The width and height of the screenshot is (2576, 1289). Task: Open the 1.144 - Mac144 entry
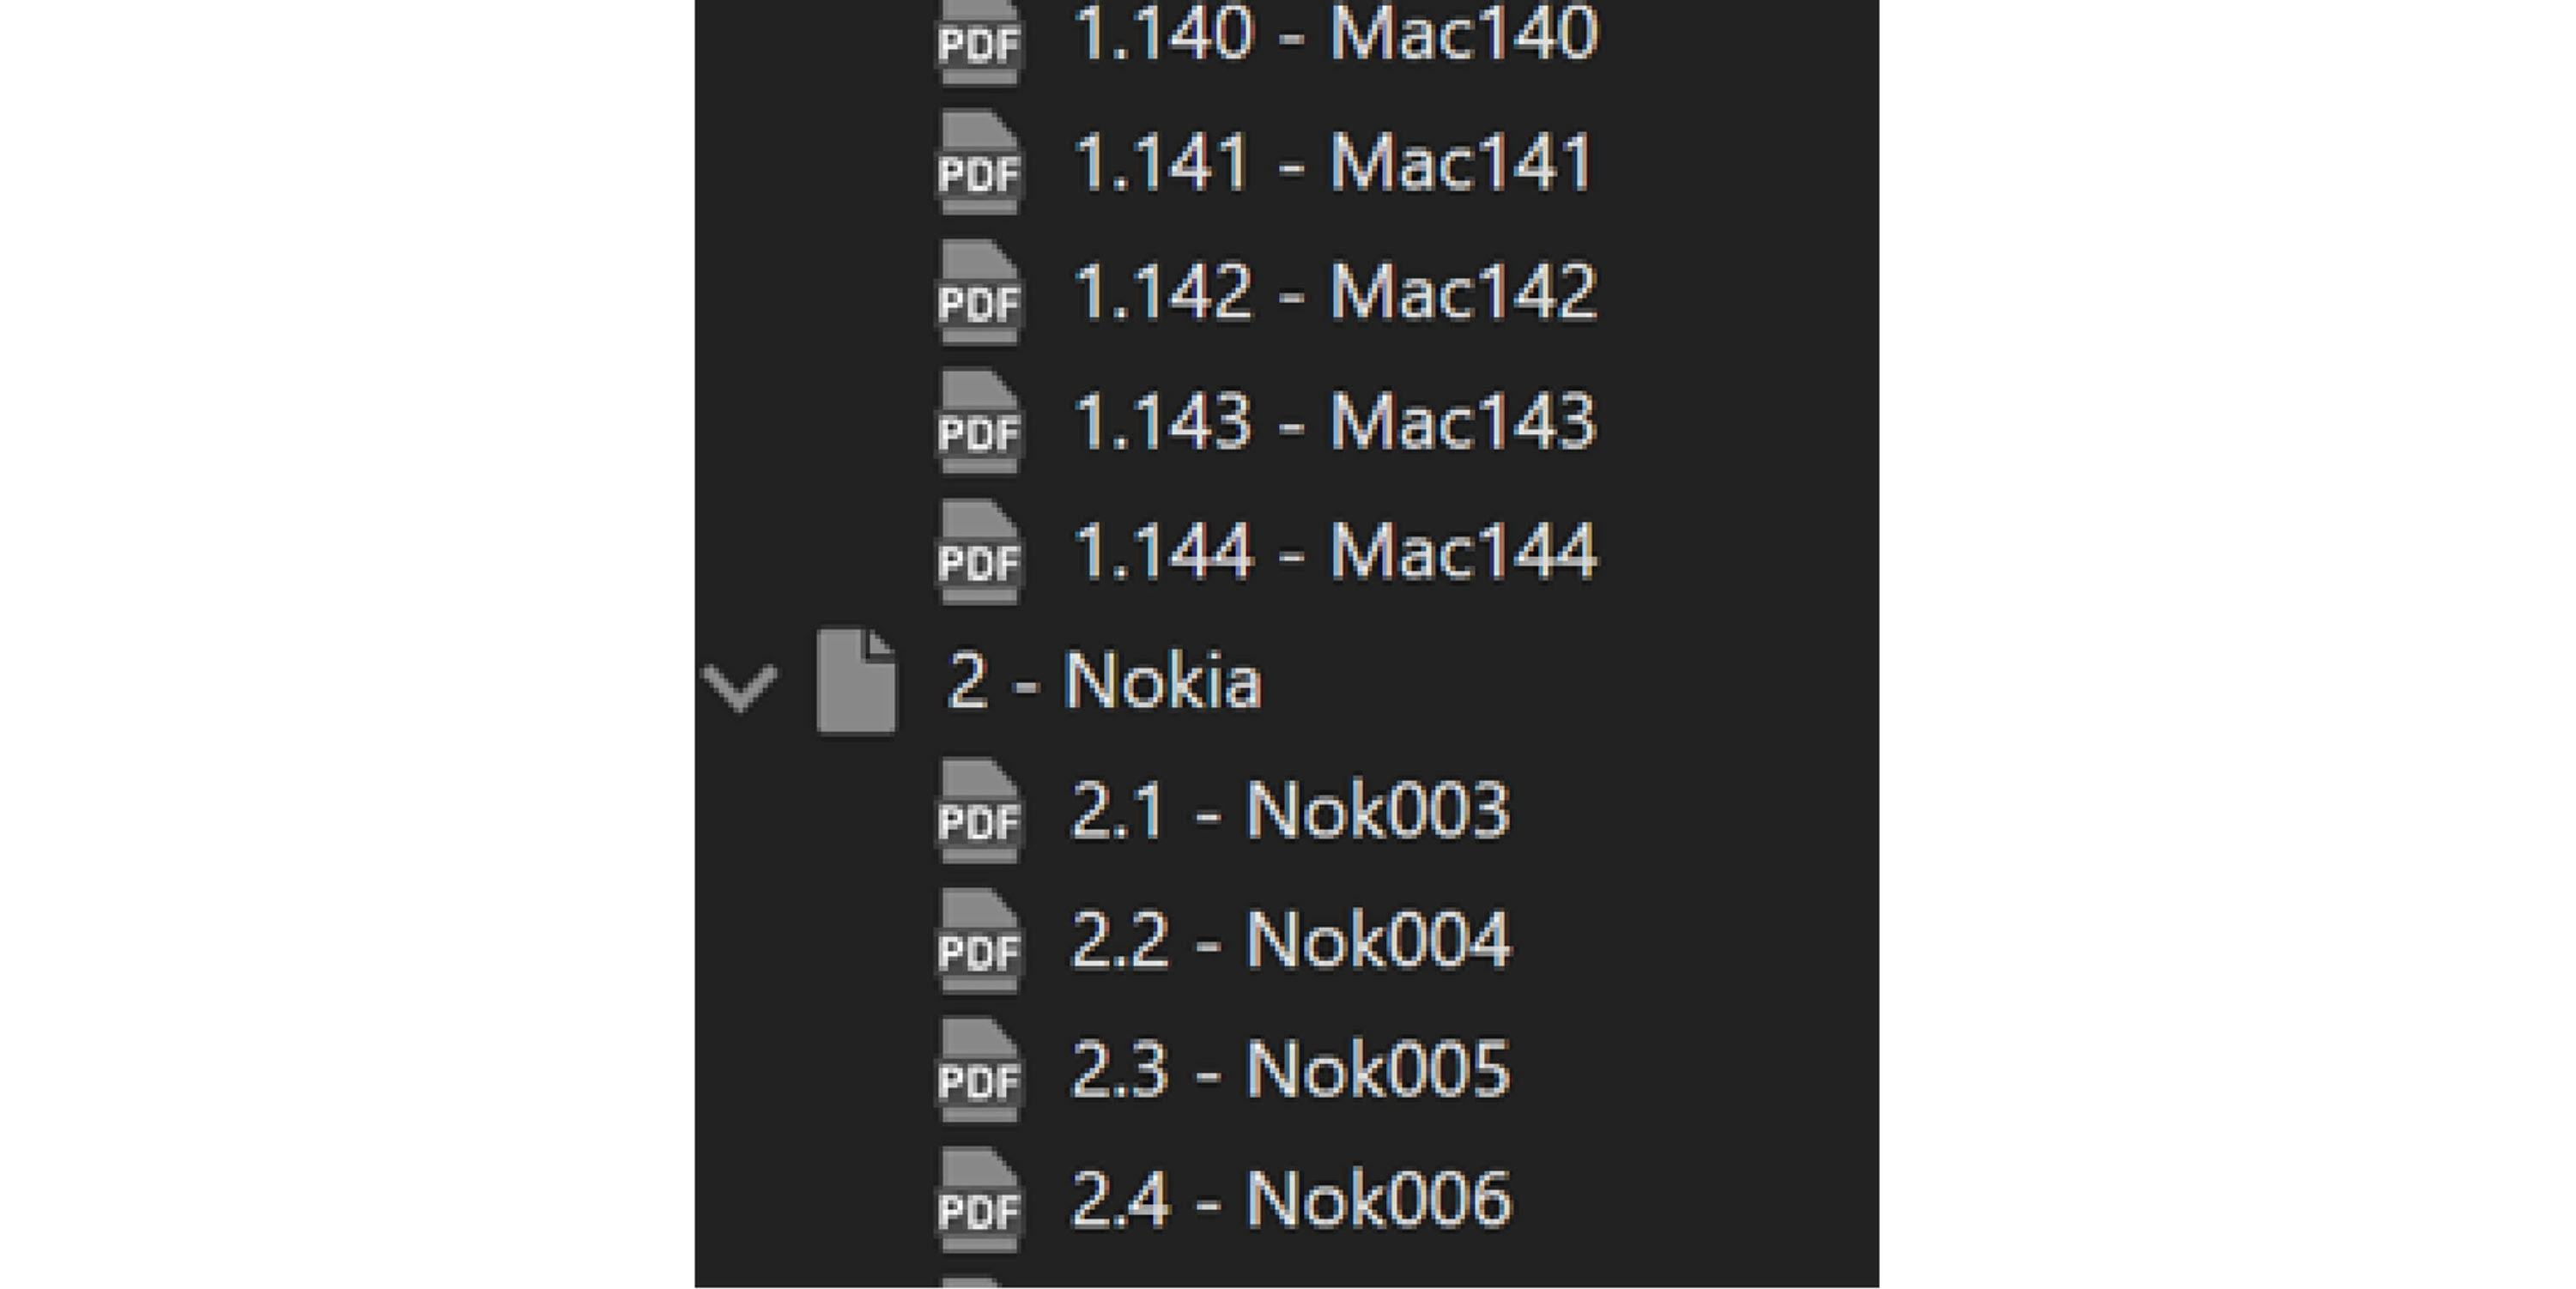(1334, 551)
